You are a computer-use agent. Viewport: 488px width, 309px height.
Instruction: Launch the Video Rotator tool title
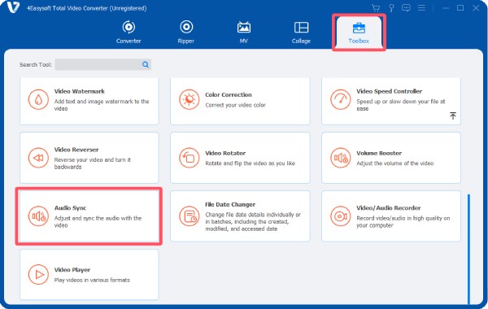(x=225, y=153)
